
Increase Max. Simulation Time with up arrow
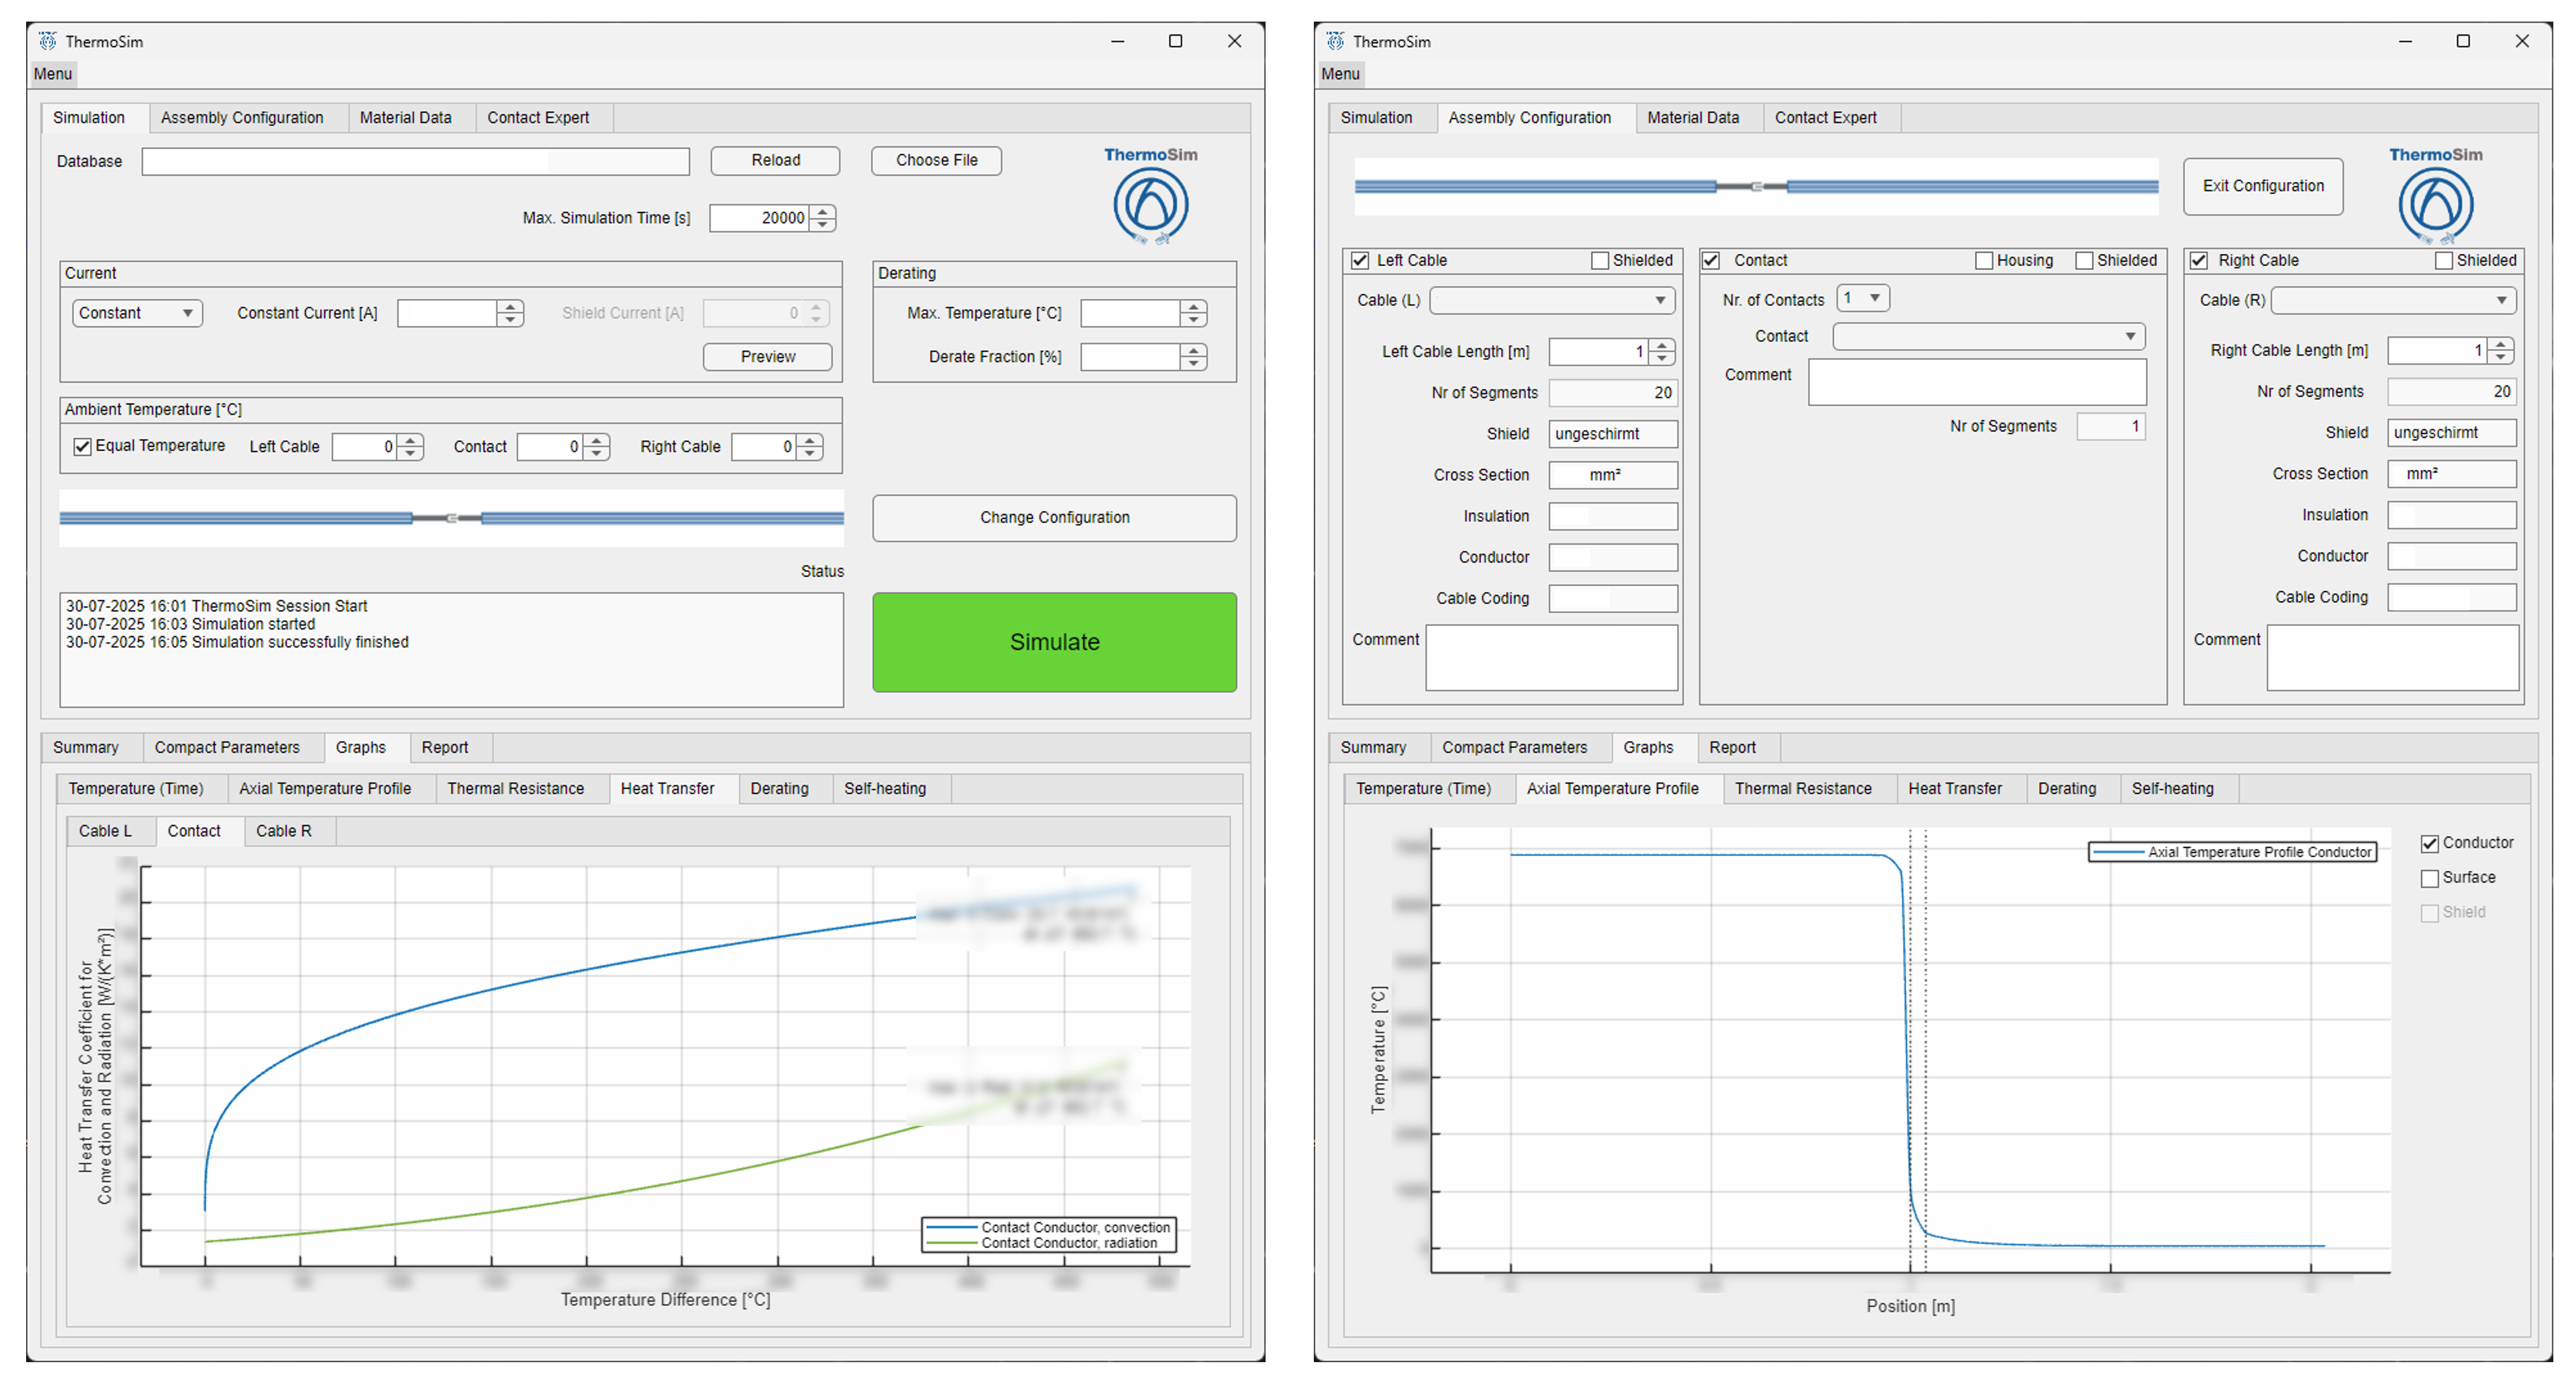pos(823,211)
